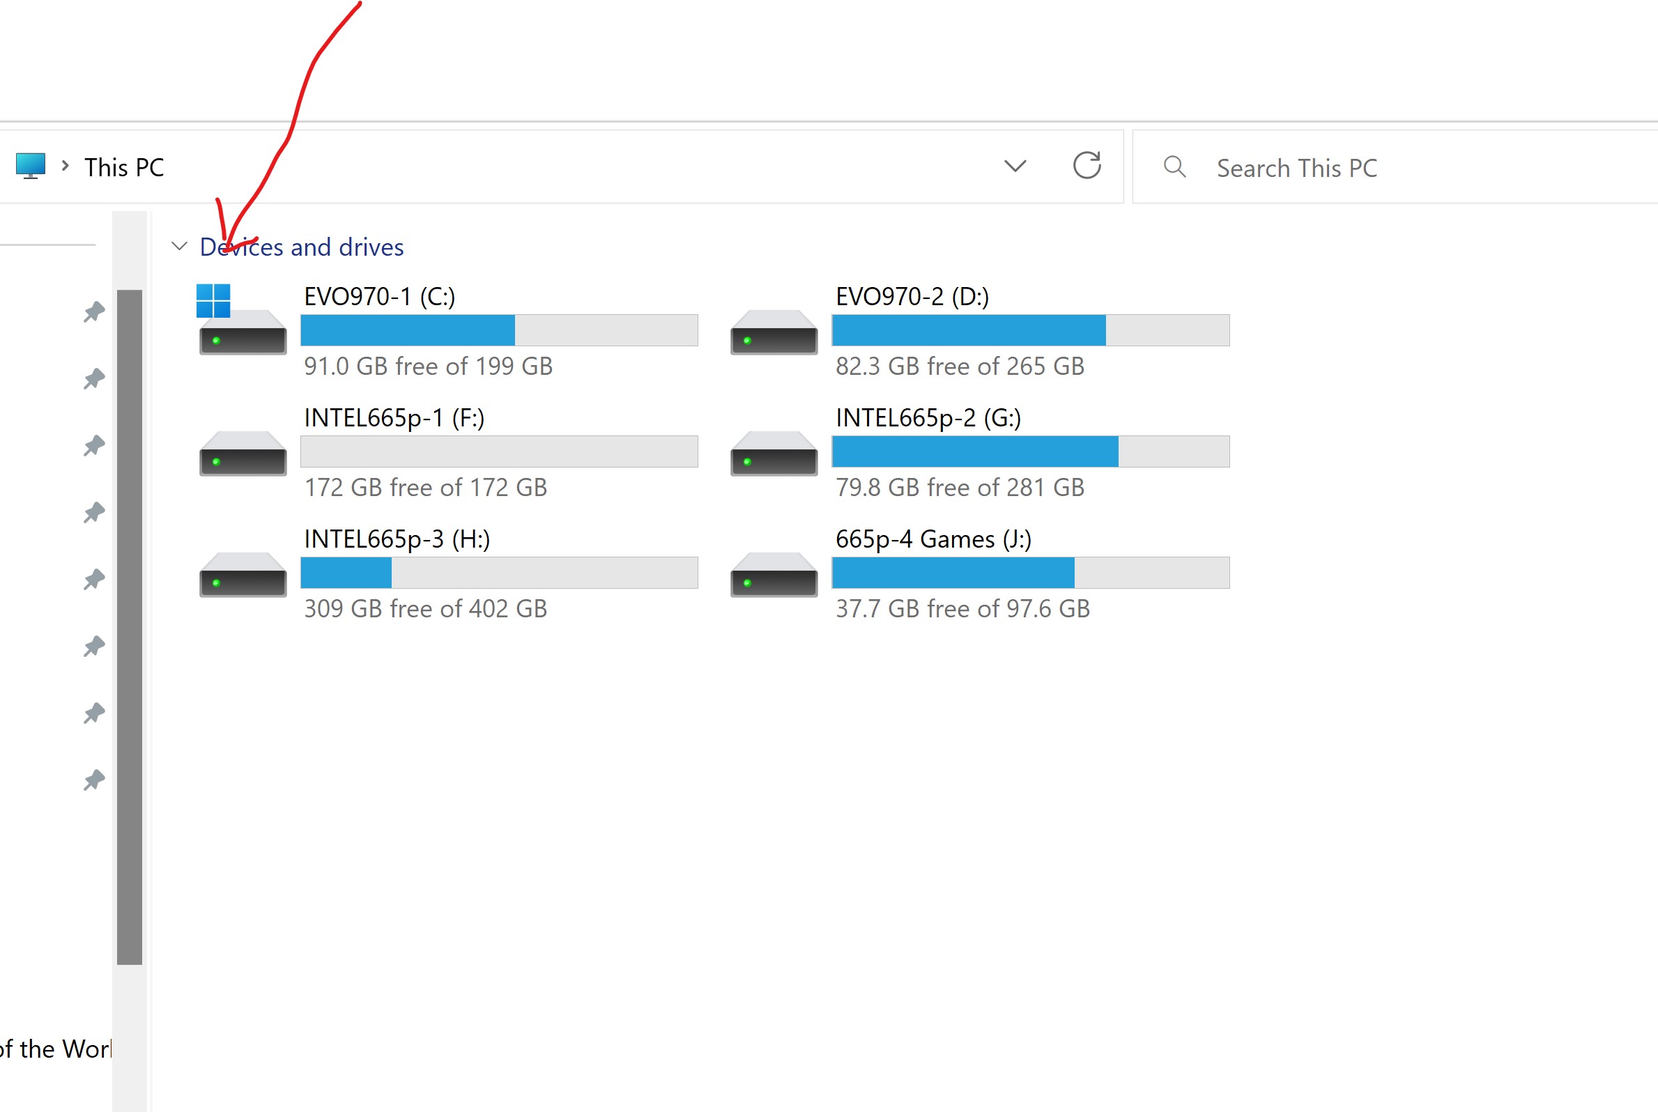
Task: Select the EVO970-1 (C:) drive icon
Action: click(242, 319)
